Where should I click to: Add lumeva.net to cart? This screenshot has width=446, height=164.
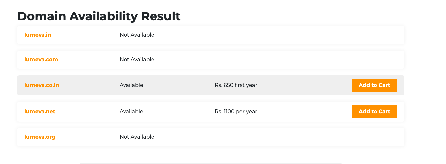click(x=374, y=111)
